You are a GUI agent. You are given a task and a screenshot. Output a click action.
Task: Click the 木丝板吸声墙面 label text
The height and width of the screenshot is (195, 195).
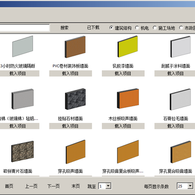[123, 119]
